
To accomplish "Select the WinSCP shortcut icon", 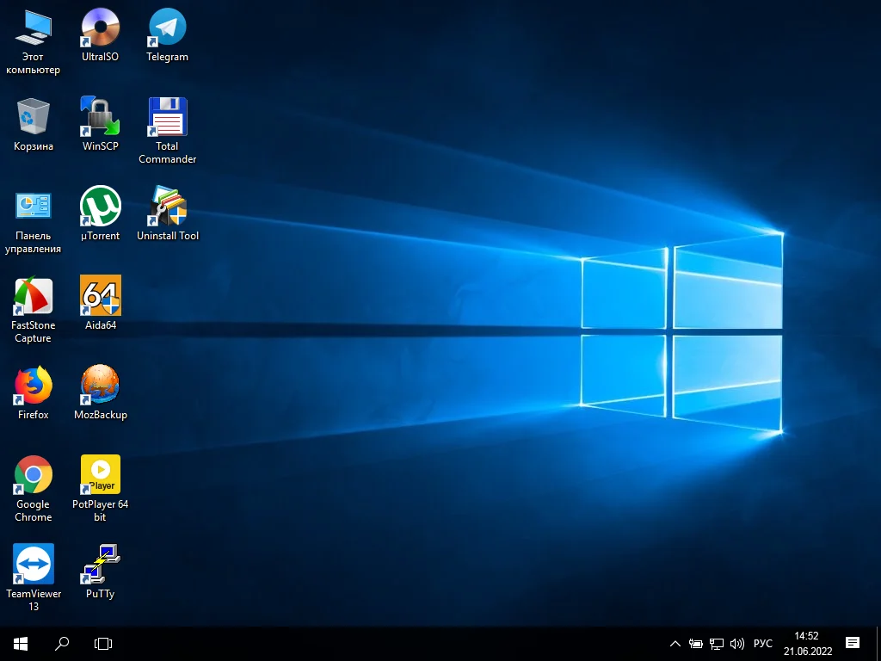I will tap(100, 117).
